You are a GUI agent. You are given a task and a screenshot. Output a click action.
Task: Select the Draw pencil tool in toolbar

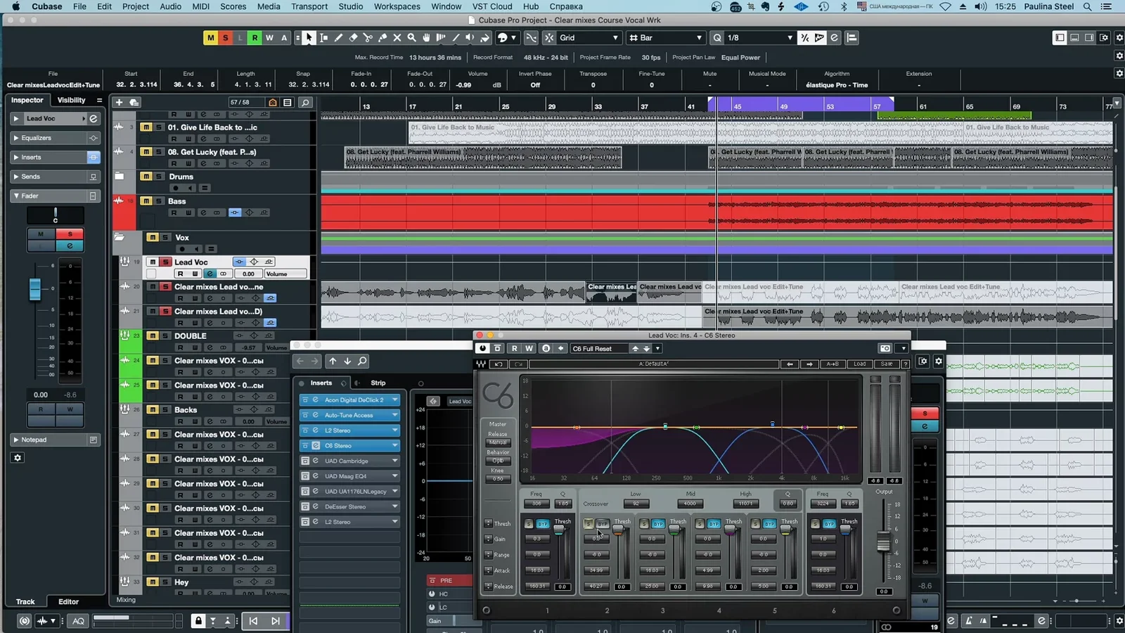pyautogui.click(x=338, y=38)
